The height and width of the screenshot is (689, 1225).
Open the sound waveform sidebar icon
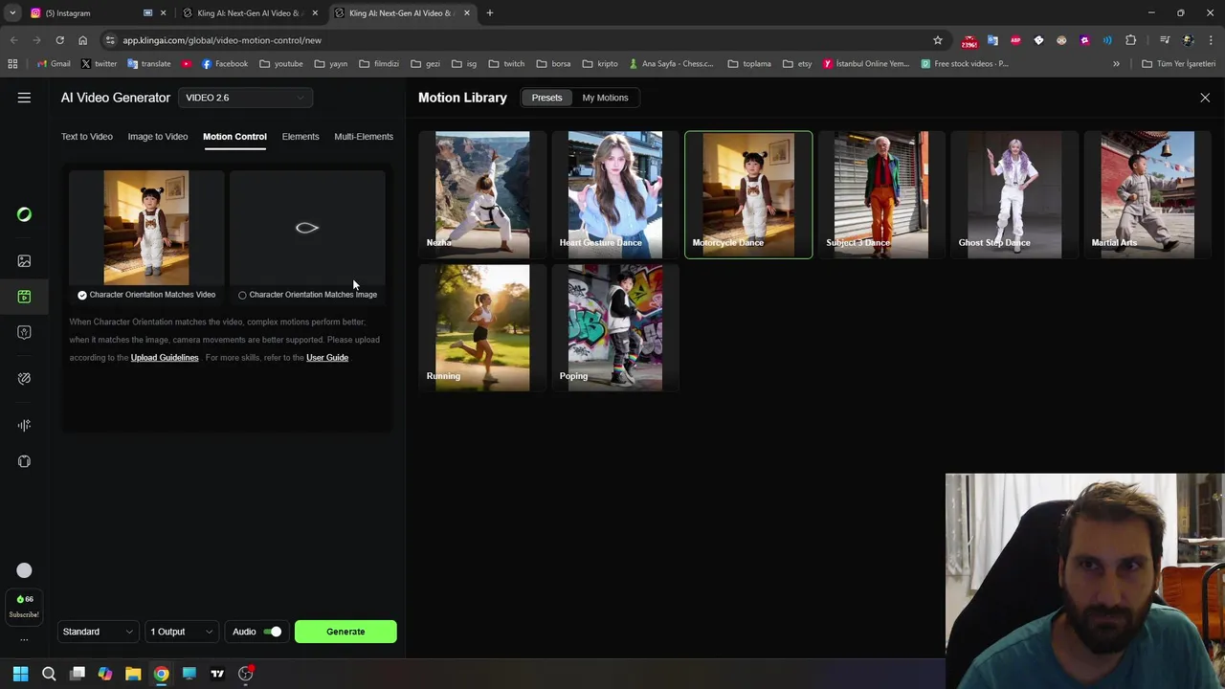pos(24,425)
